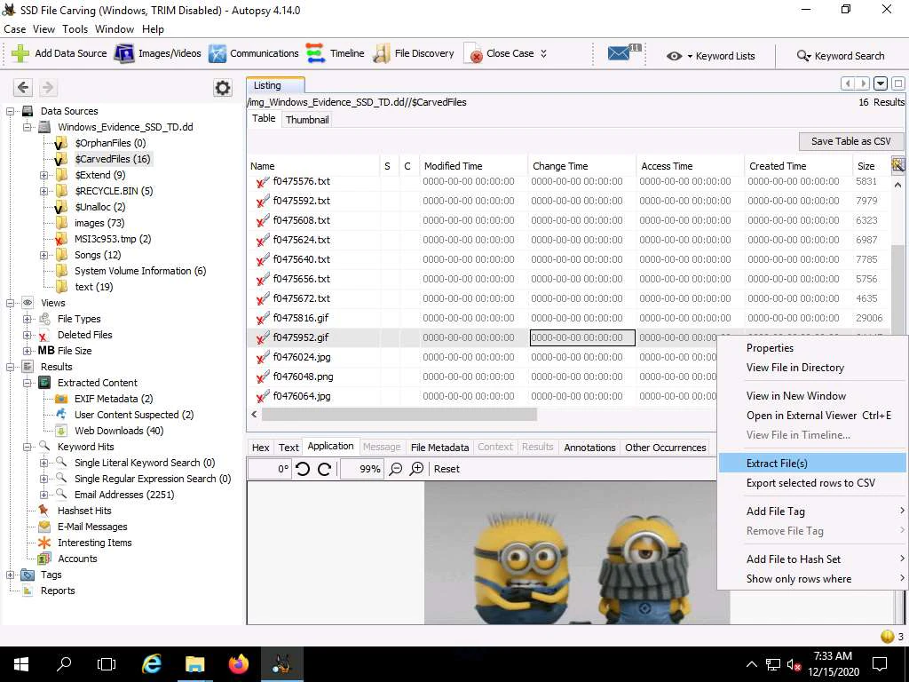The image size is (909, 682).
Task: Open Windows Start menu
Action: pos(21,664)
